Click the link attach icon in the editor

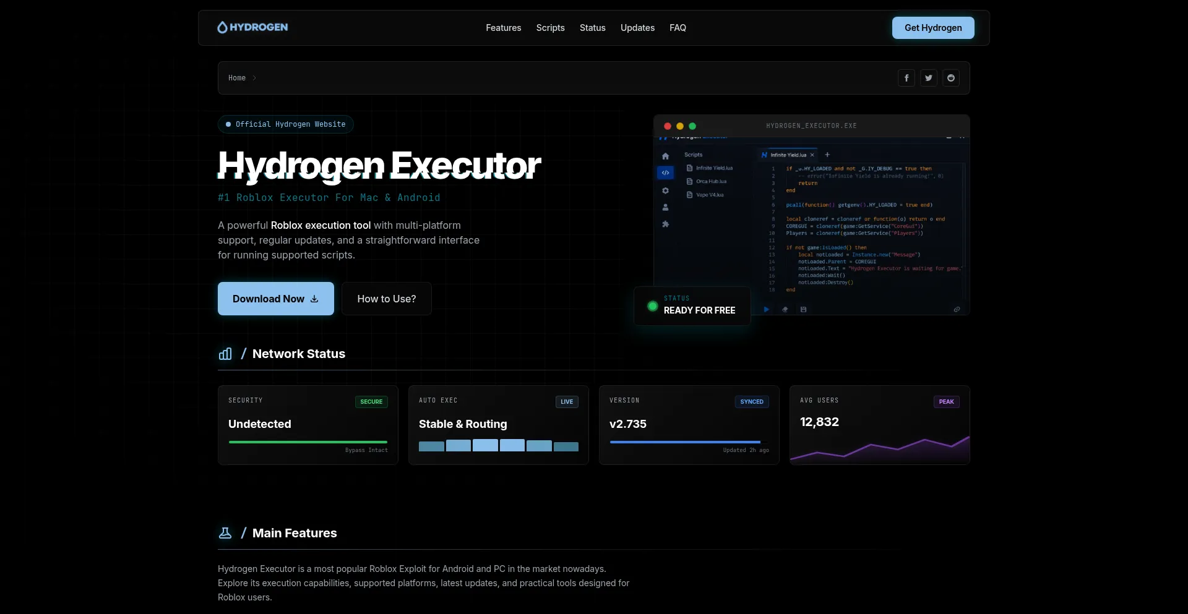point(957,309)
